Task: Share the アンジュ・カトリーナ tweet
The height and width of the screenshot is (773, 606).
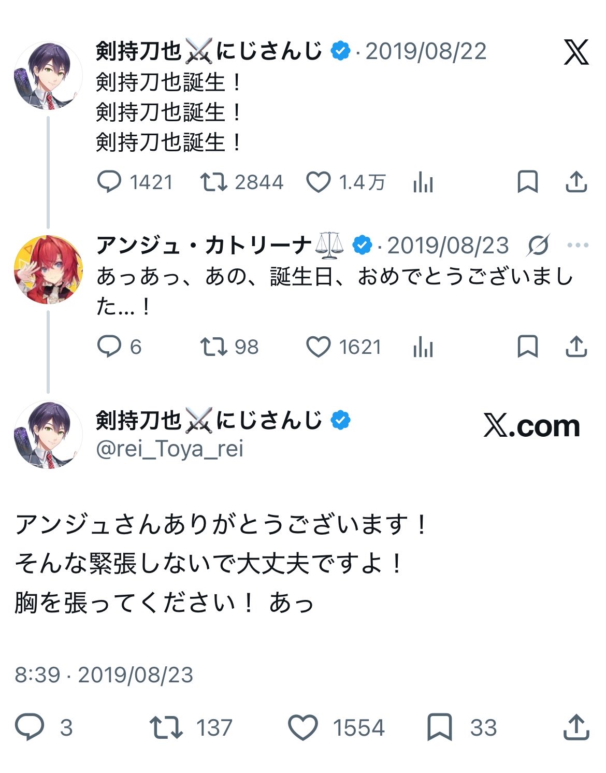Action: point(576,346)
